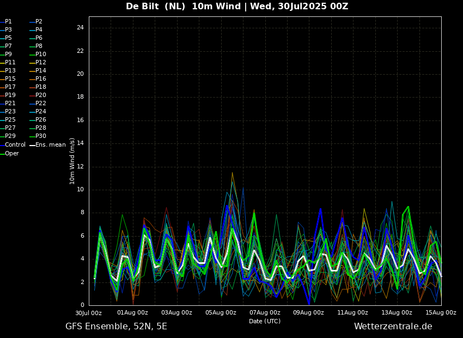This screenshot has height=338, width=463.
Task: Select the 15Aug 00z date tick label
Action: click(441, 313)
